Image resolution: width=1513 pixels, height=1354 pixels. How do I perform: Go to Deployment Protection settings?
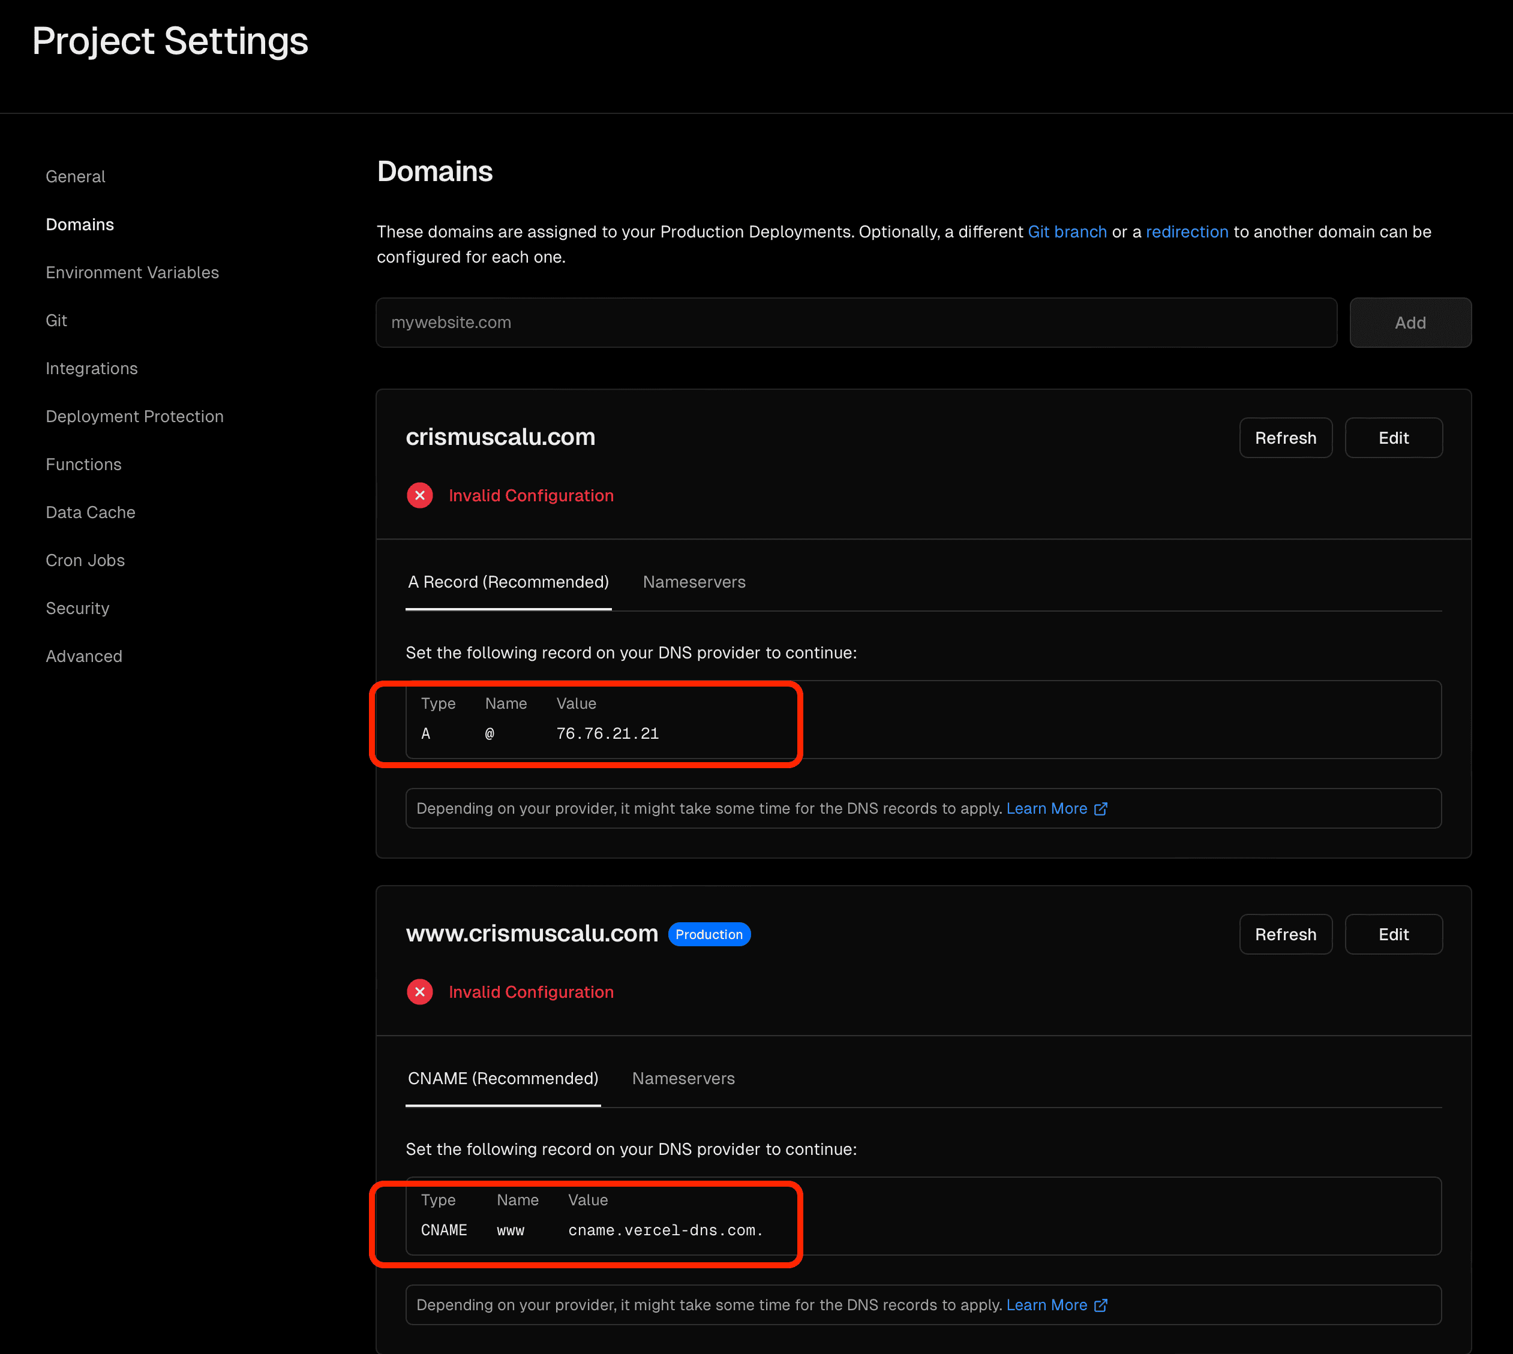tap(135, 417)
